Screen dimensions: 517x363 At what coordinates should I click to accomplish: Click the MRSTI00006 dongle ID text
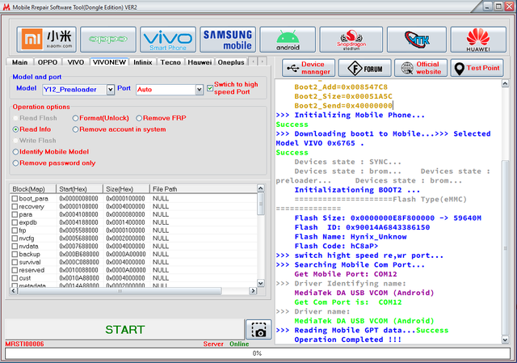point(24,344)
